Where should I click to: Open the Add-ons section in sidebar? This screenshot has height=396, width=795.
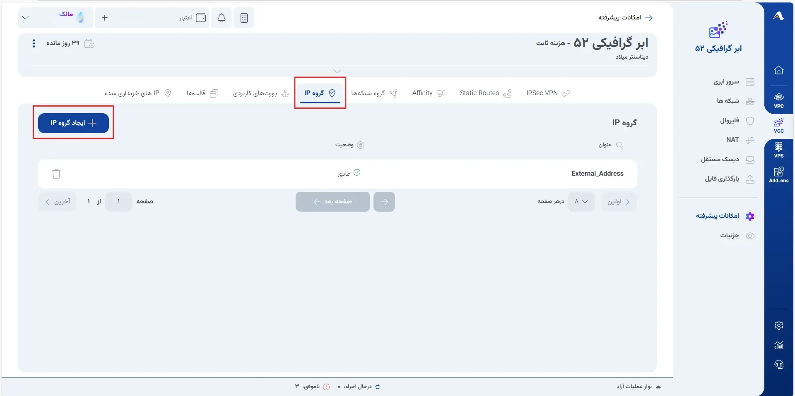[x=778, y=175]
